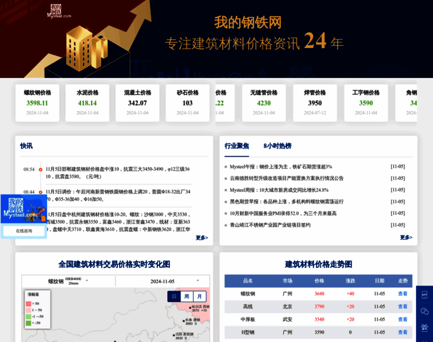433x342 pixels.
Task: Click 查看 trend link for 中厚板 row
Action: (403, 319)
